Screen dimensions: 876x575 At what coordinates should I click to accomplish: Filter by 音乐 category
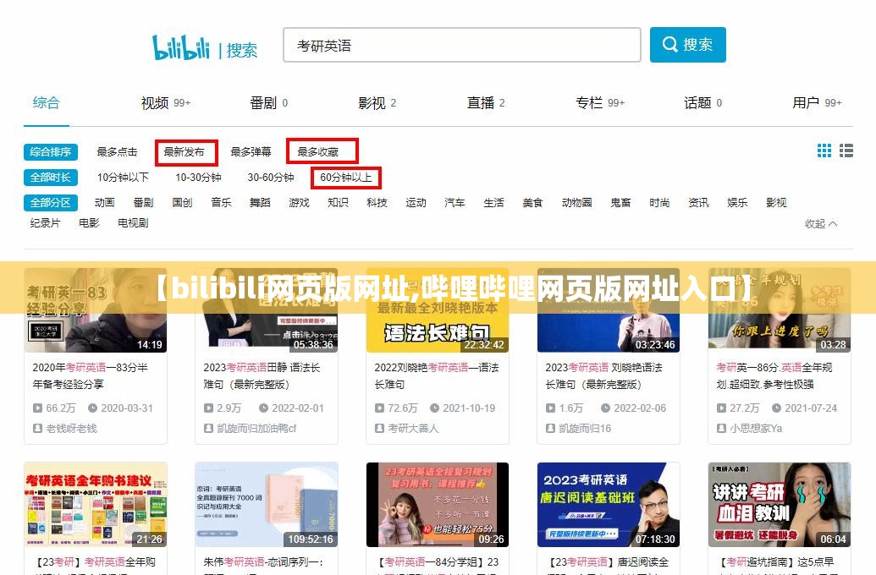[221, 203]
